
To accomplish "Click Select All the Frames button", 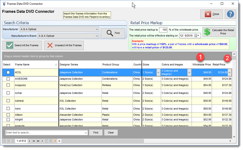I will tap(22, 45).
